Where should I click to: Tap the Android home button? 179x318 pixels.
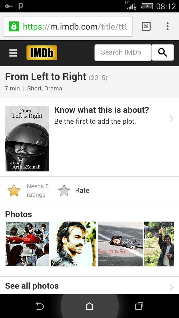pyautogui.click(x=89, y=306)
